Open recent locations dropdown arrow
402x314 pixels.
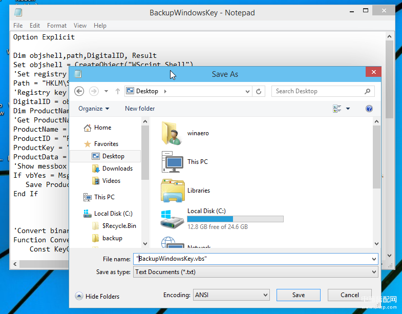(x=106, y=91)
